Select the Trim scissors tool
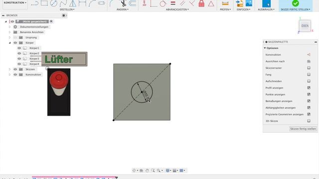319x179 pixels. (x=123, y=3)
